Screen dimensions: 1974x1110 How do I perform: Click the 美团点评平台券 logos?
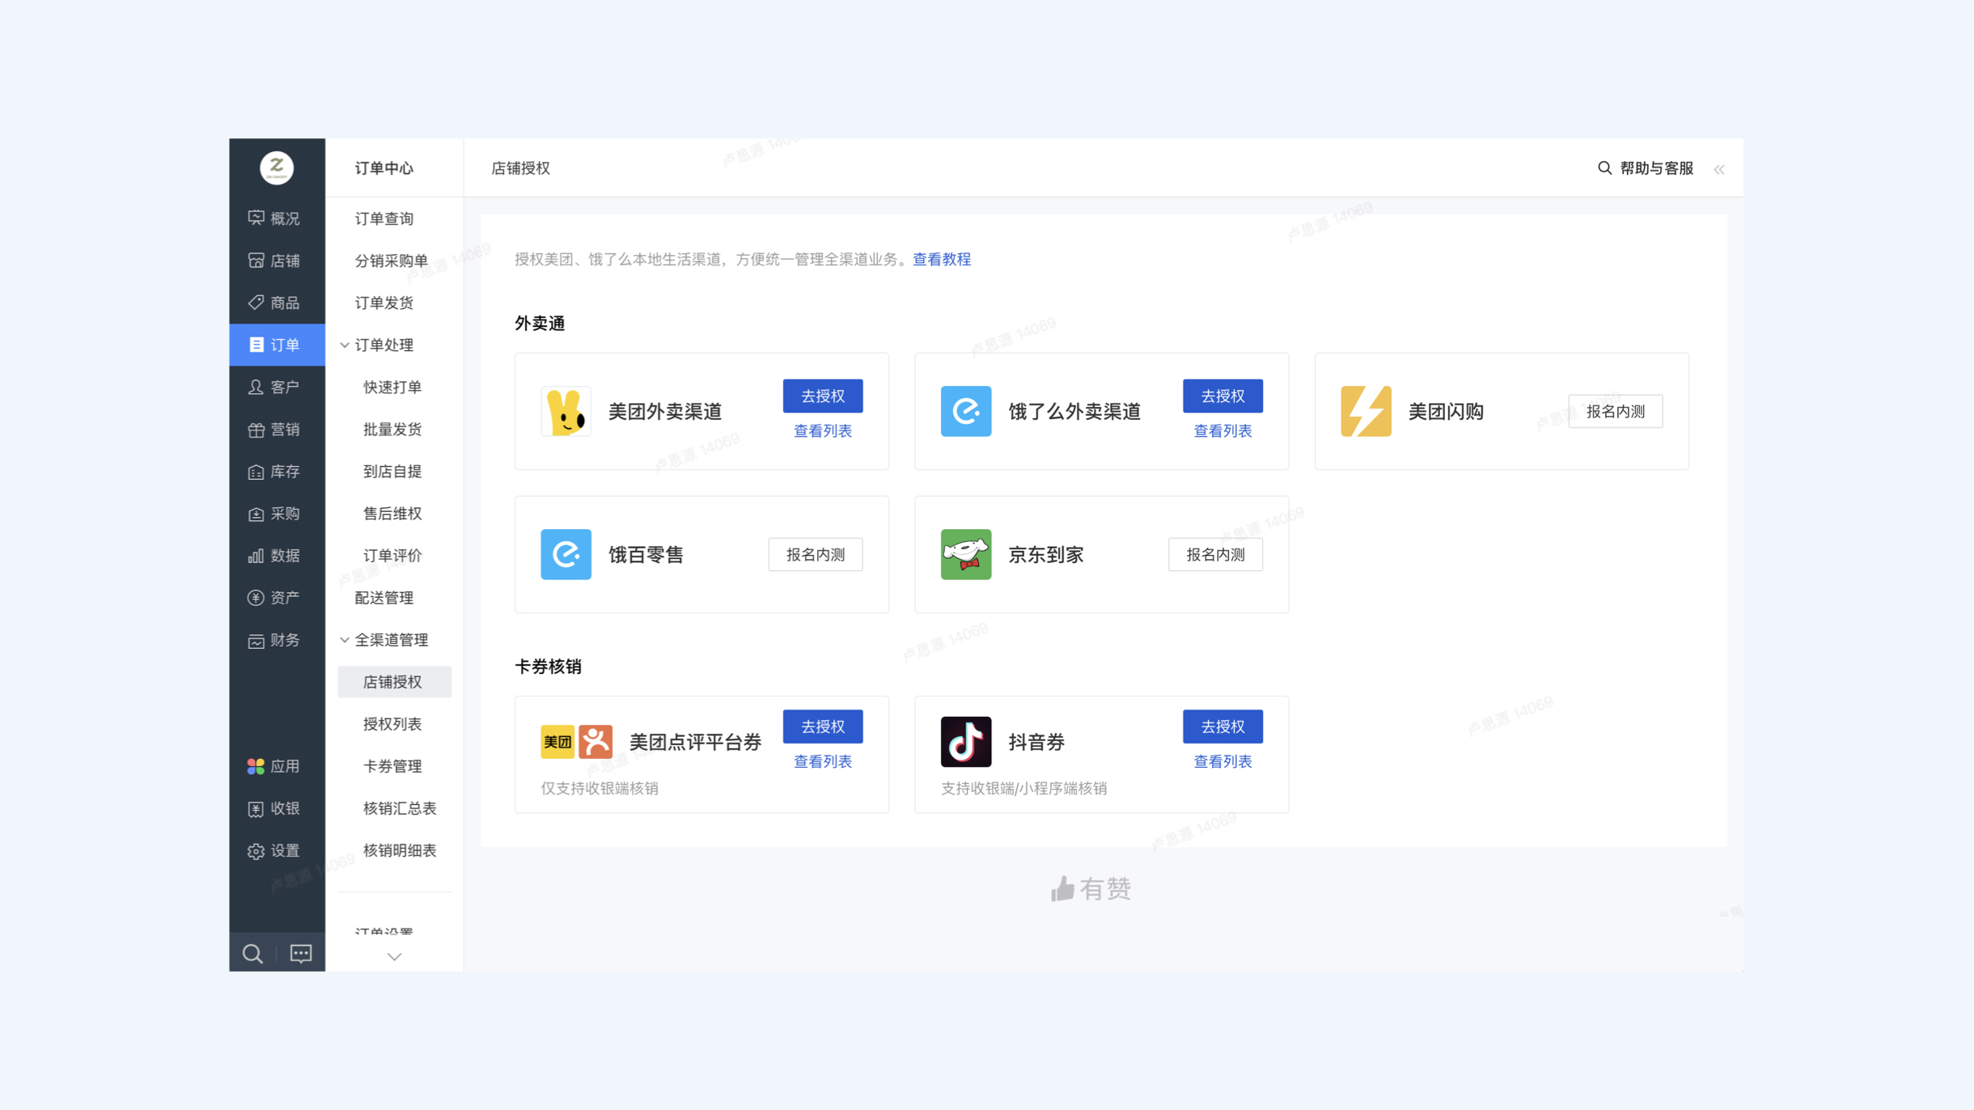pos(577,741)
